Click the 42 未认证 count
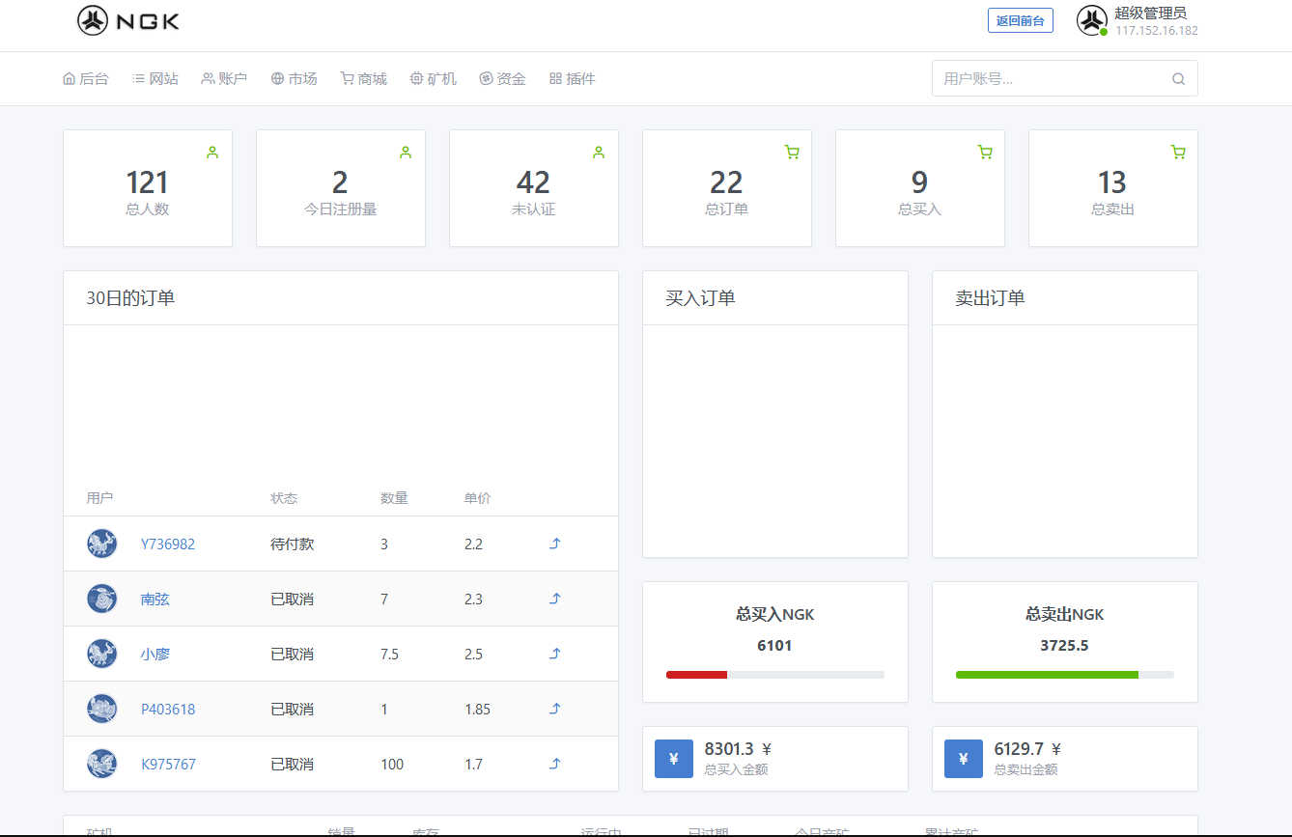 [533, 182]
